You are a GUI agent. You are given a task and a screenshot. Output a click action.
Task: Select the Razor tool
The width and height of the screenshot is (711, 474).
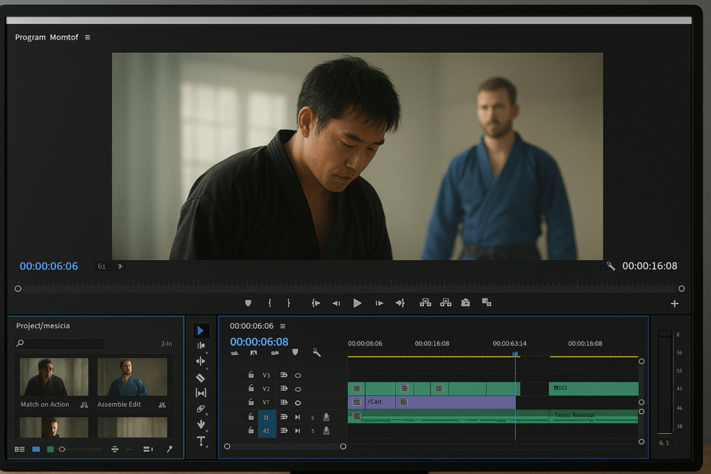tap(201, 377)
